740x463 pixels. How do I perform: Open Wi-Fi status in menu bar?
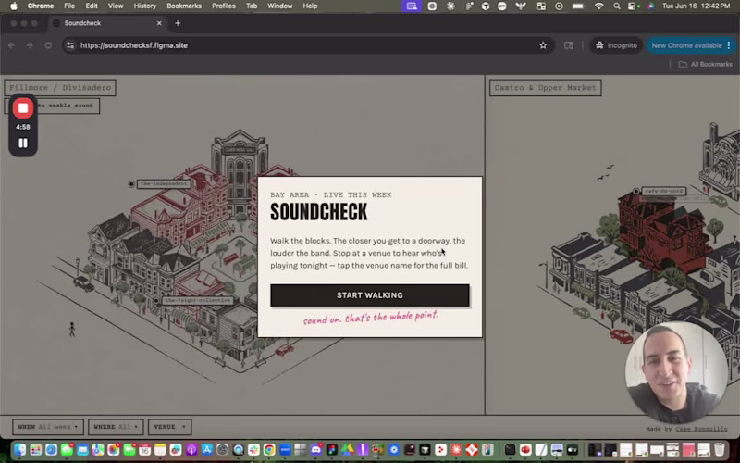[598, 6]
